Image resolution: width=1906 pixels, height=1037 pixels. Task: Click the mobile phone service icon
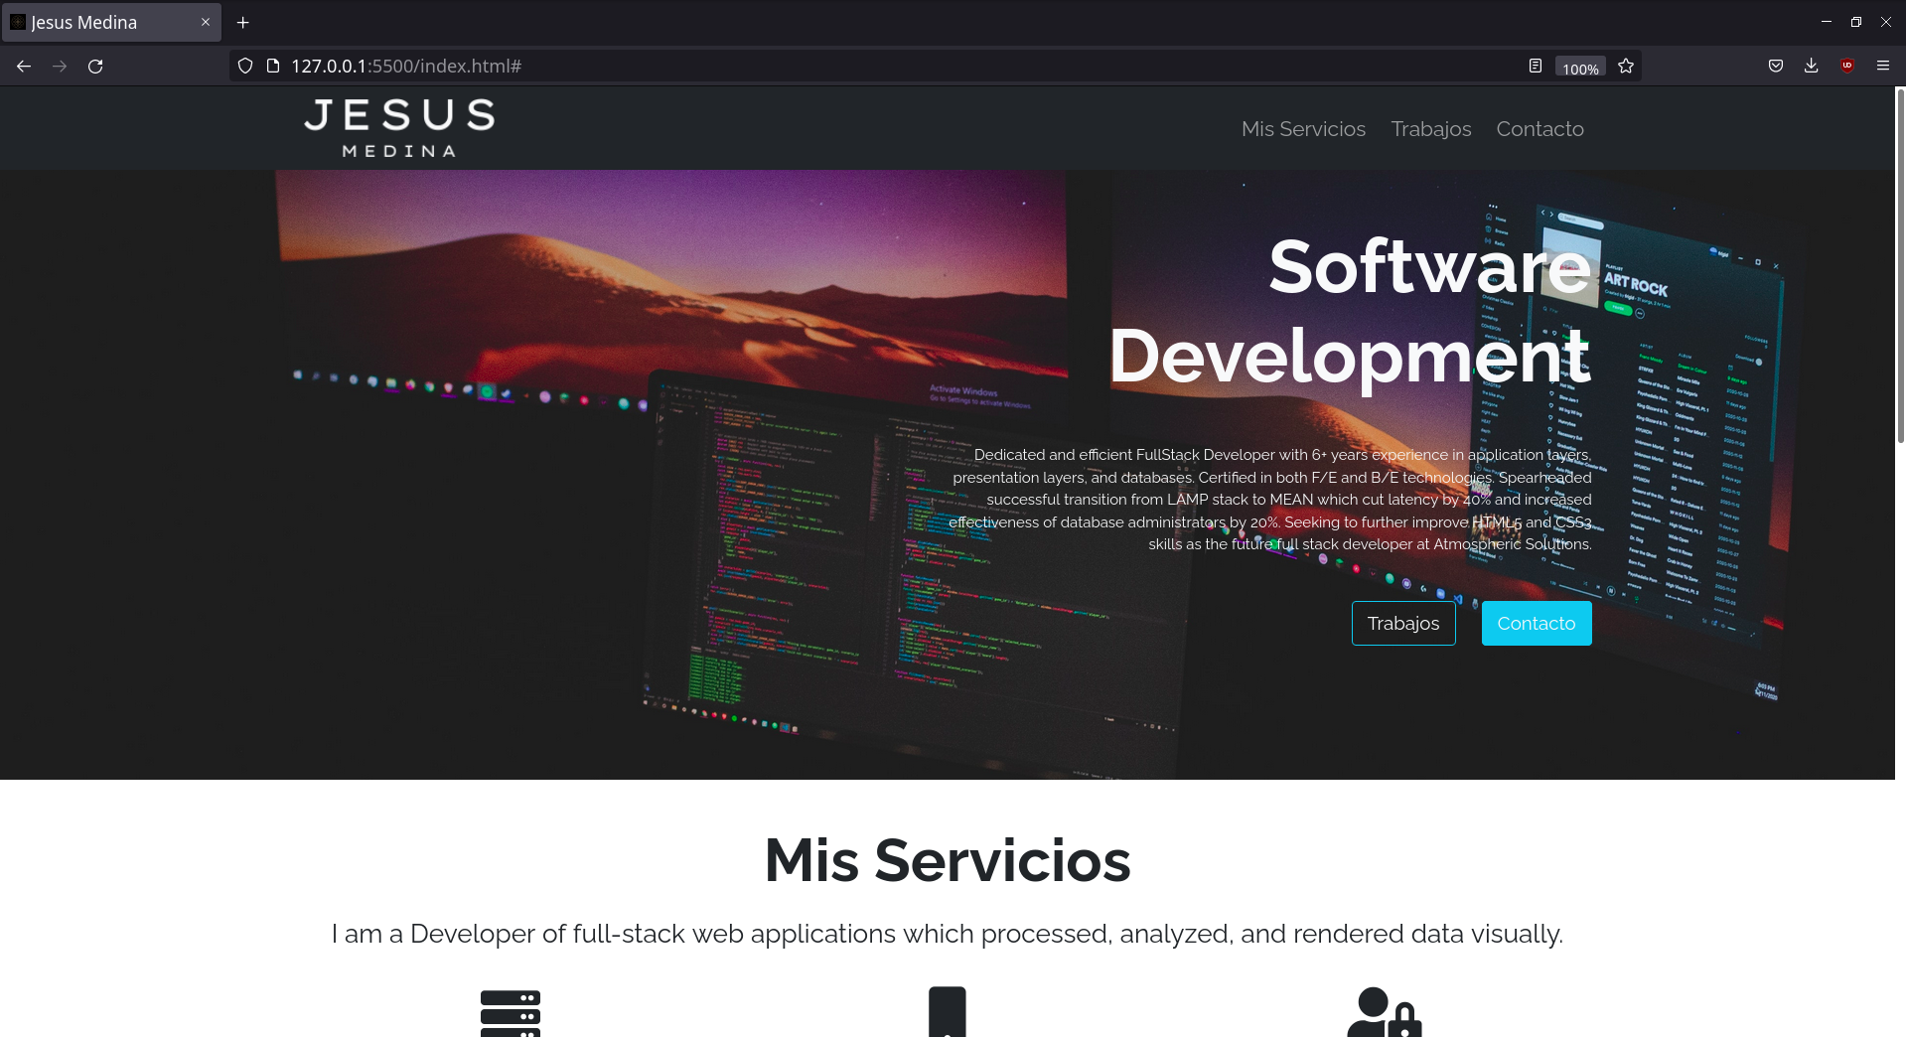coord(948,1010)
